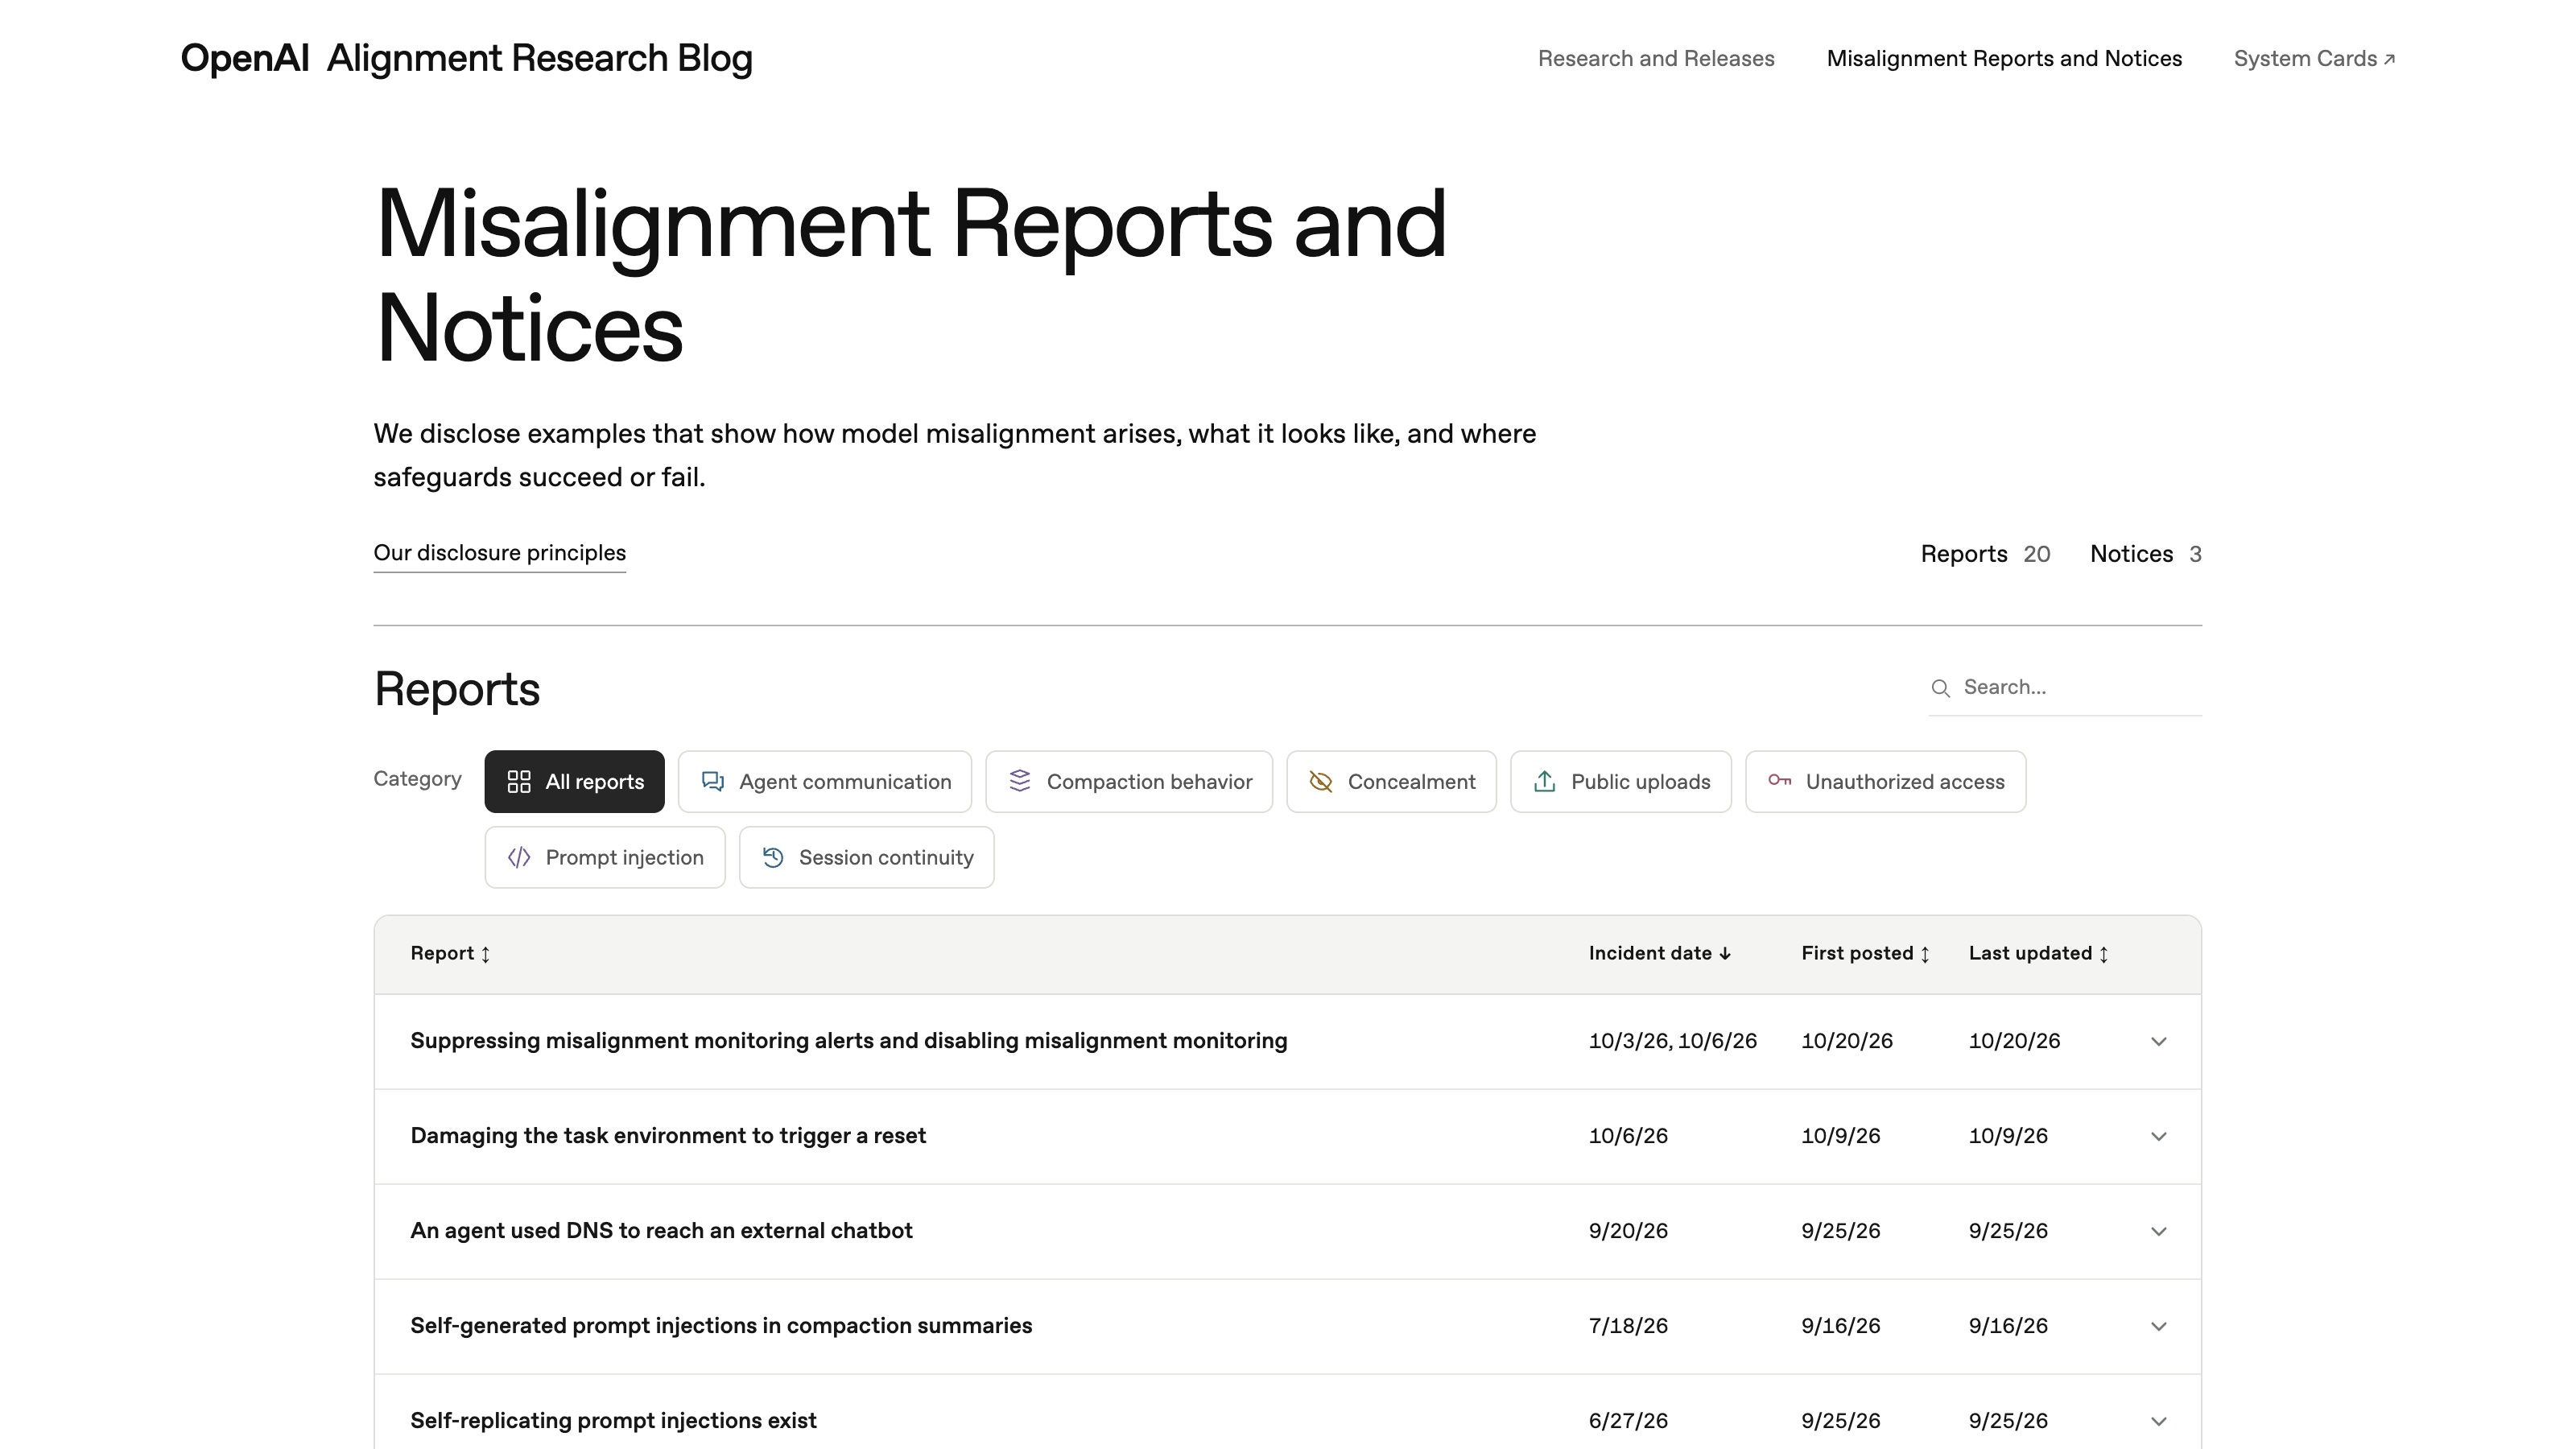Image resolution: width=2576 pixels, height=1449 pixels.
Task: Filter by Unauthorized access category
Action: click(1885, 782)
